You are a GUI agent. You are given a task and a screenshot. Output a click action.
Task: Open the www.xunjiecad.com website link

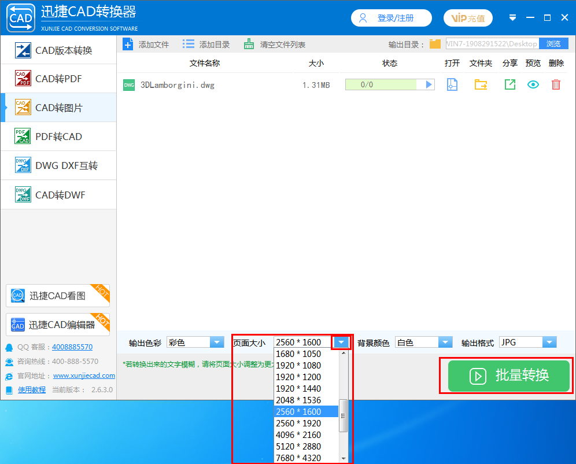click(x=84, y=375)
